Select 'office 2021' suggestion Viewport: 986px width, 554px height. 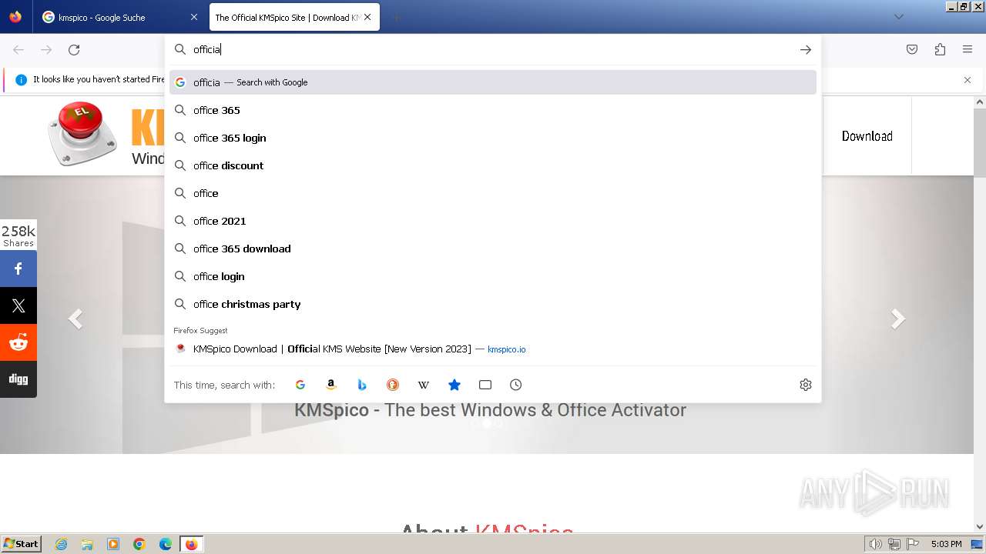[493, 221]
